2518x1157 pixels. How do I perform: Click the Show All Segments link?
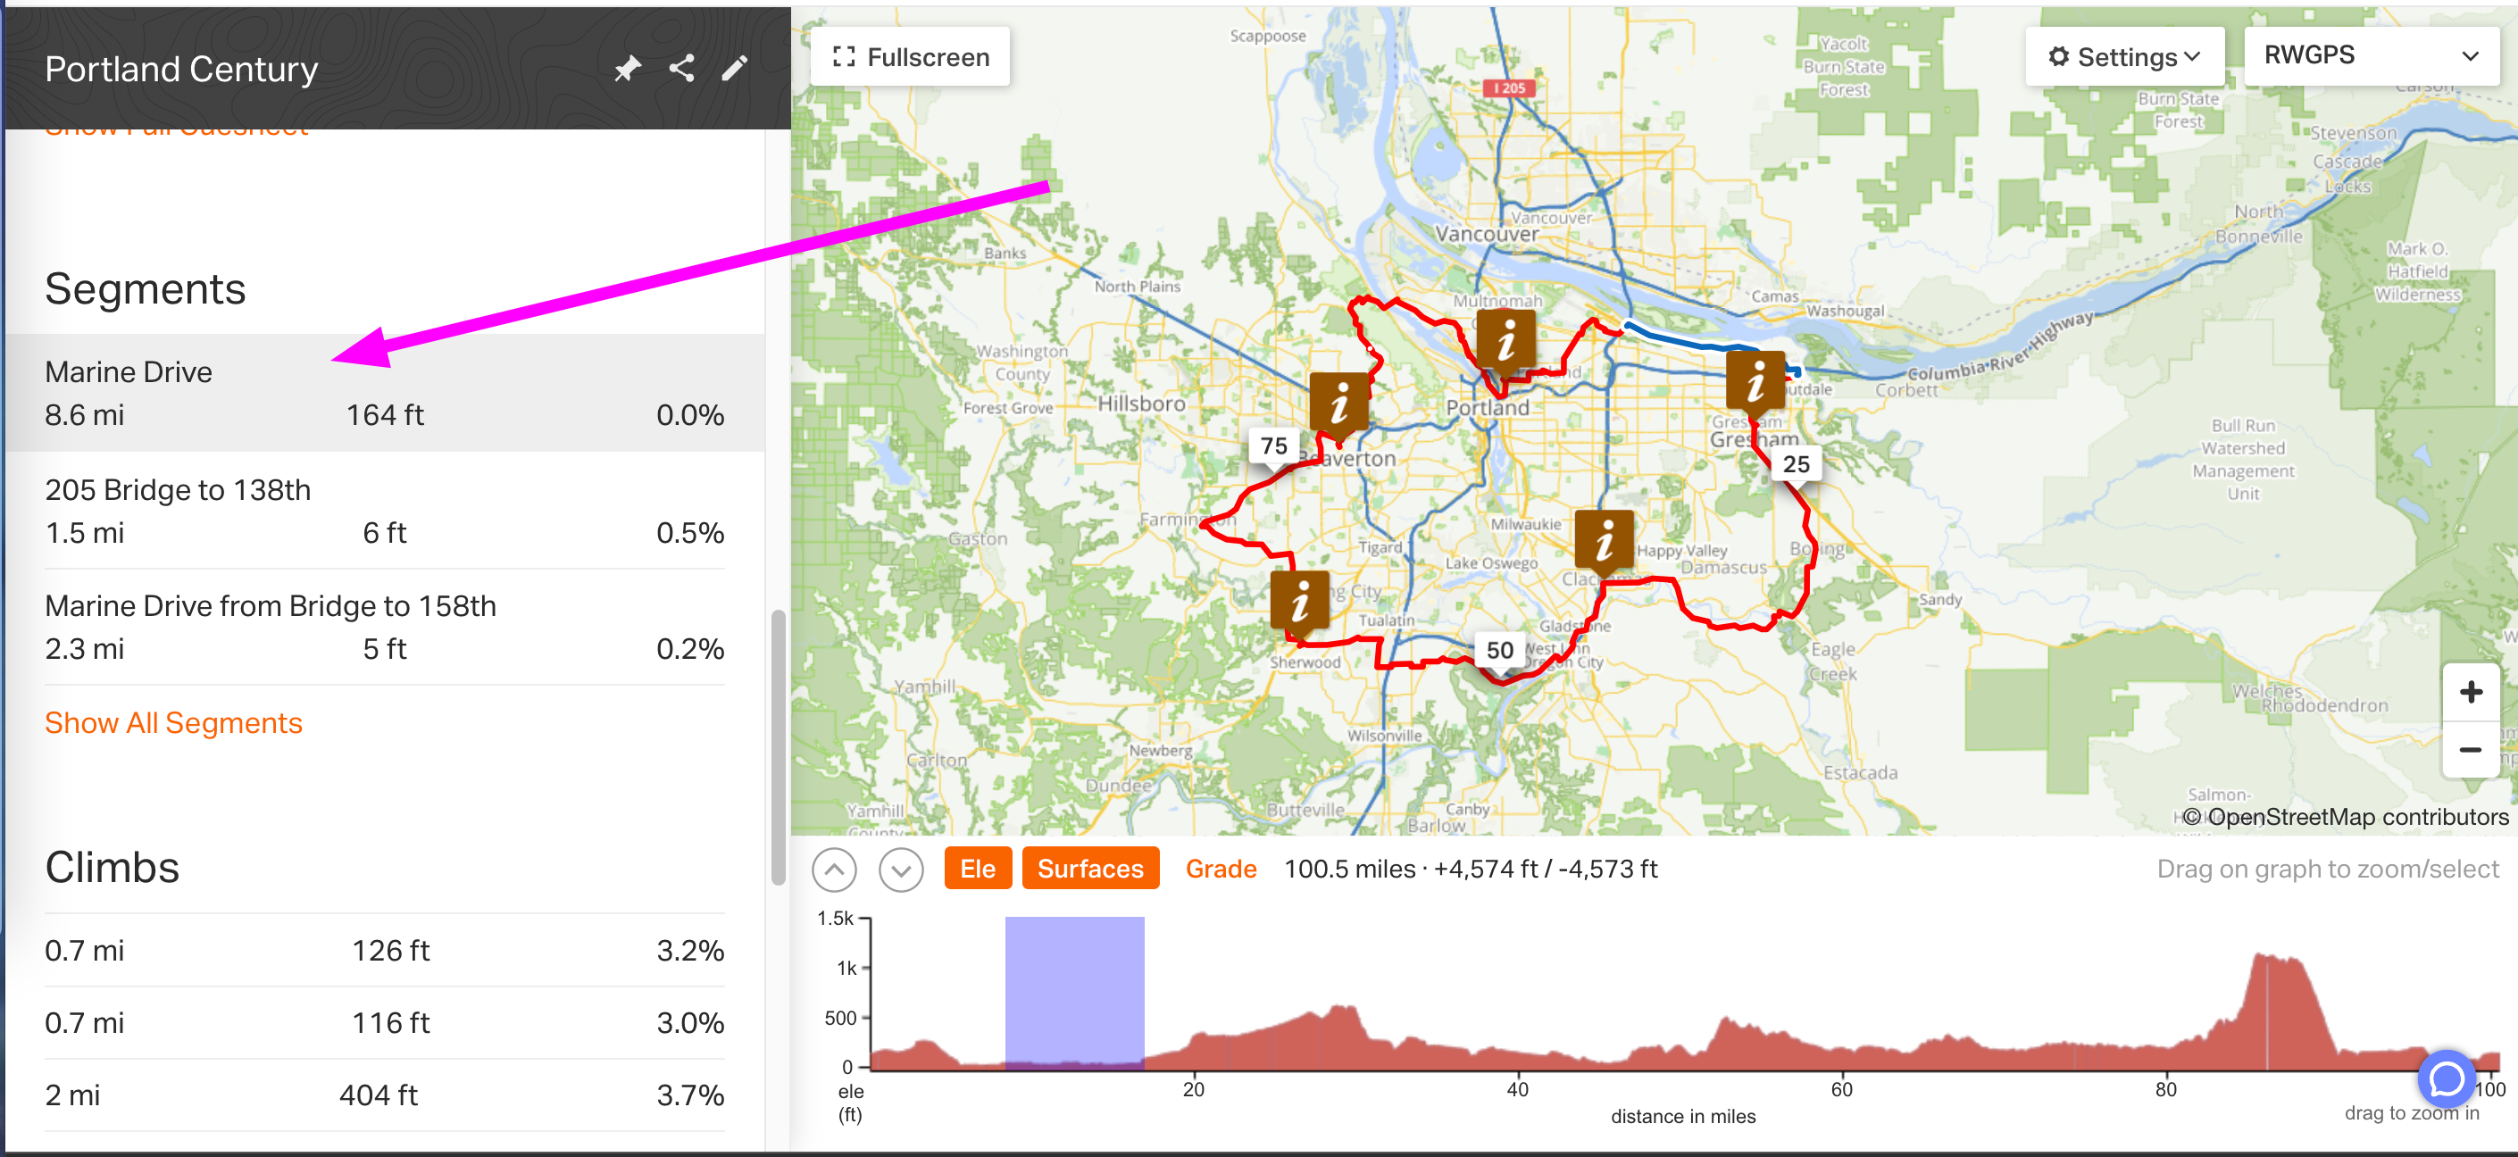point(174,723)
